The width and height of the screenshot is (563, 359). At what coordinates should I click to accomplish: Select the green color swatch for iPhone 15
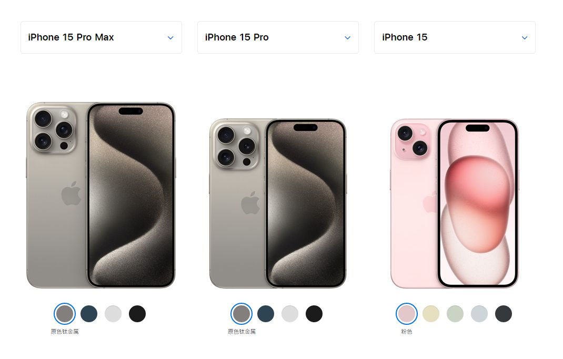(x=455, y=314)
